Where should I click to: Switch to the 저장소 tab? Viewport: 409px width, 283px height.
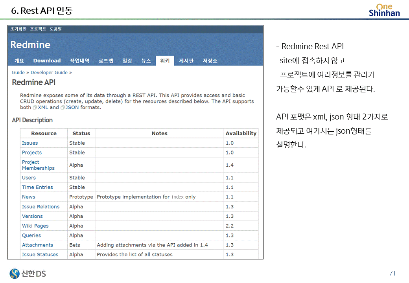(210, 61)
